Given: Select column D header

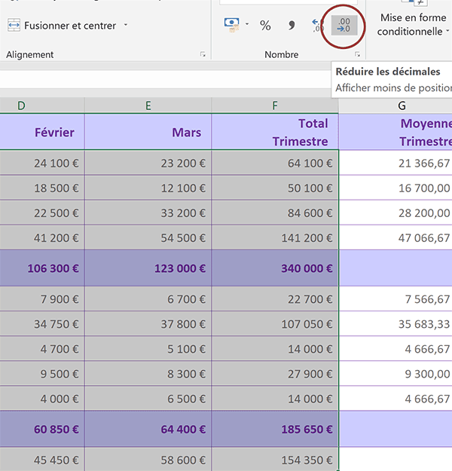Looking at the screenshot, I should coord(42,106).
